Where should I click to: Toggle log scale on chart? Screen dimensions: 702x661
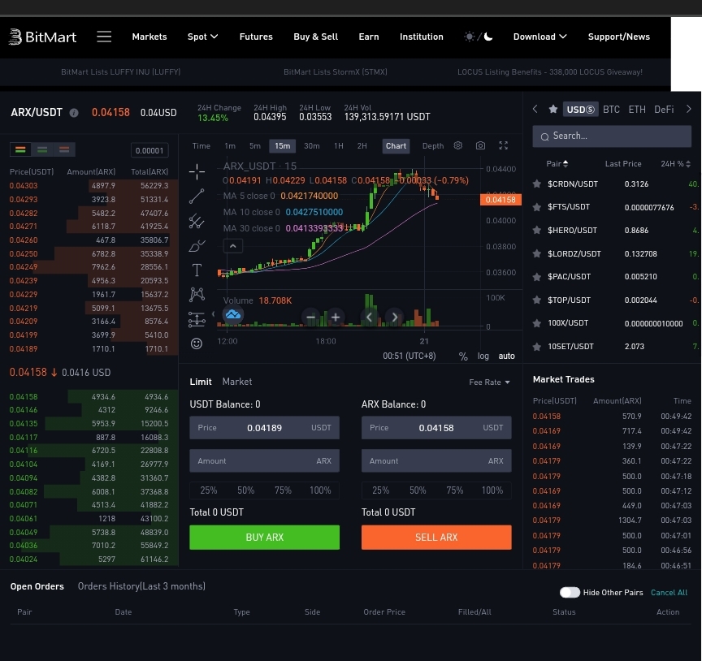point(483,356)
